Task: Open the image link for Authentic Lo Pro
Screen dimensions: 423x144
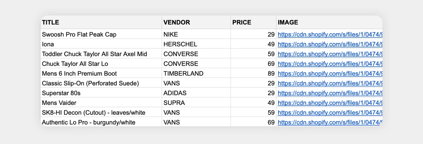Action: (330, 122)
